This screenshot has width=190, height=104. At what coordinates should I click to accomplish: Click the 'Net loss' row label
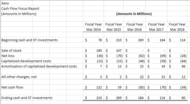coord(8,56)
